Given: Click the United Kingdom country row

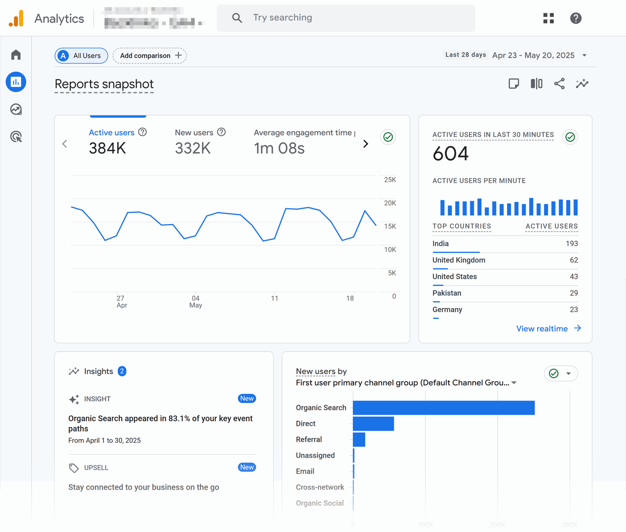Looking at the screenshot, I should (x=505, y=261).
